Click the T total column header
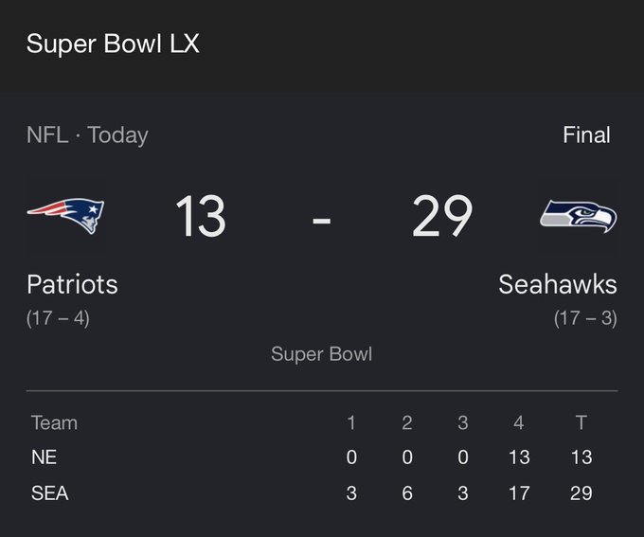Image resolution: width=644 pixels, height=537 pixels. (x=581, y=422)
